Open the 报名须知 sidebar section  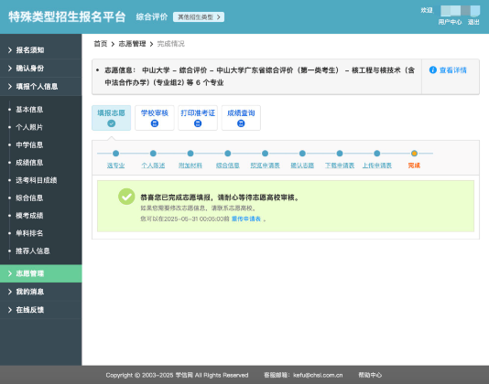pyautogui.click(x=40, y=50)
